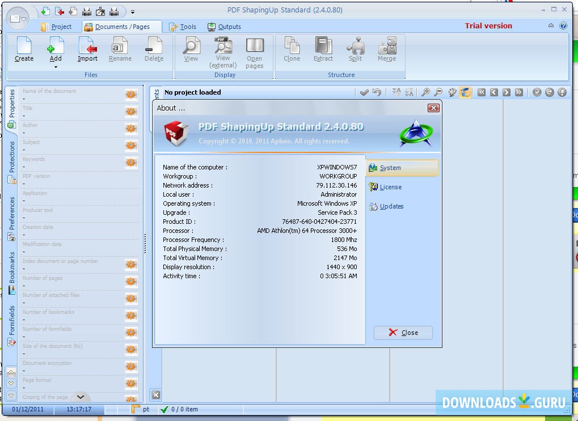The width and height of the screenshot is (578, 421).
Task: Click the pt units ruler in status bar
Action: [x=141, y=409]
